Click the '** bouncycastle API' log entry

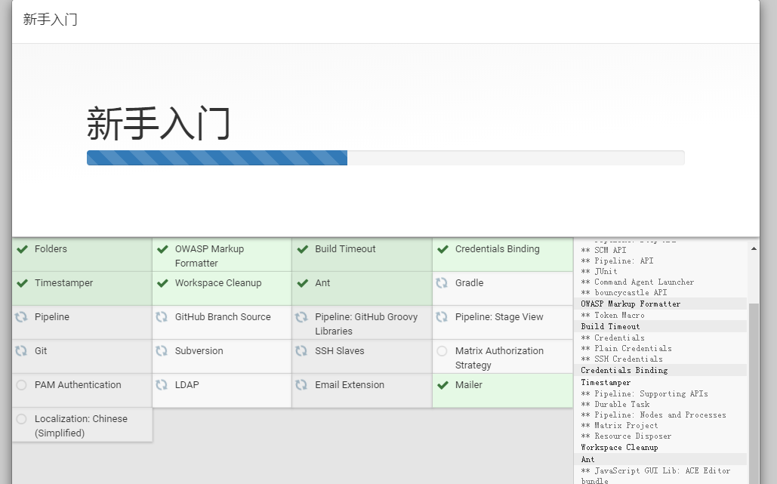624,293
